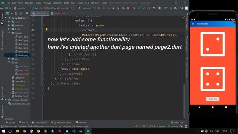
Task: Click the intention lightbulb on line 45
Action: (46, 29)
